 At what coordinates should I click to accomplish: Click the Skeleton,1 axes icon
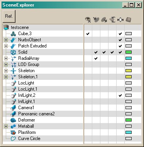[14, 77]
